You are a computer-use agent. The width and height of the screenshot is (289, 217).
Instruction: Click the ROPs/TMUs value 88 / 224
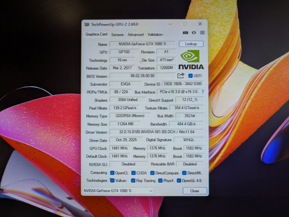(121, 92)
